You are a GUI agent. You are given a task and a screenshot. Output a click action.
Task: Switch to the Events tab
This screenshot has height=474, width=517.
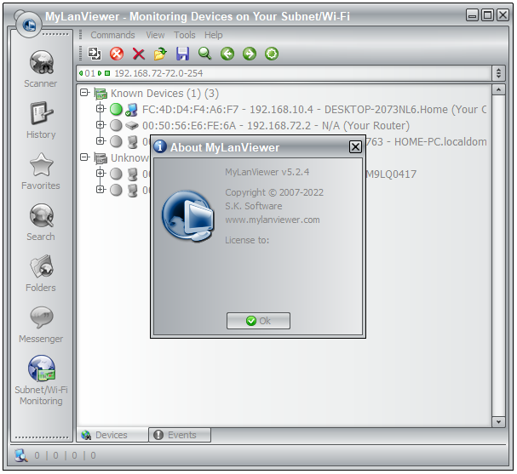point(180,435)
